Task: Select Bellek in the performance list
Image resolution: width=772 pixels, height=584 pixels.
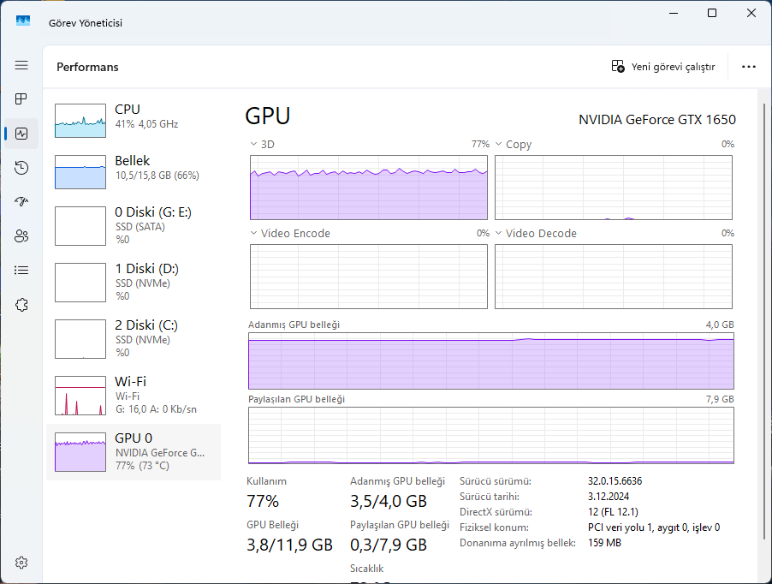Action: [x=133, y=170]
